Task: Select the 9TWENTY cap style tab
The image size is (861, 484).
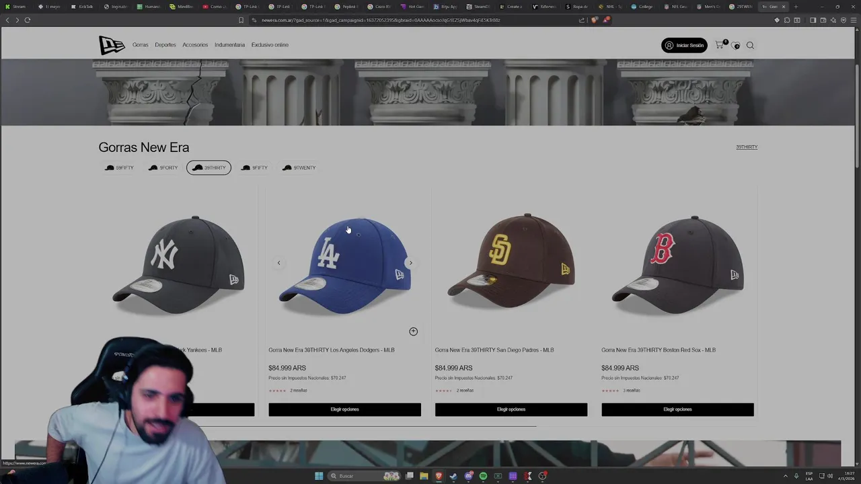Action: (x=299, y=167)
